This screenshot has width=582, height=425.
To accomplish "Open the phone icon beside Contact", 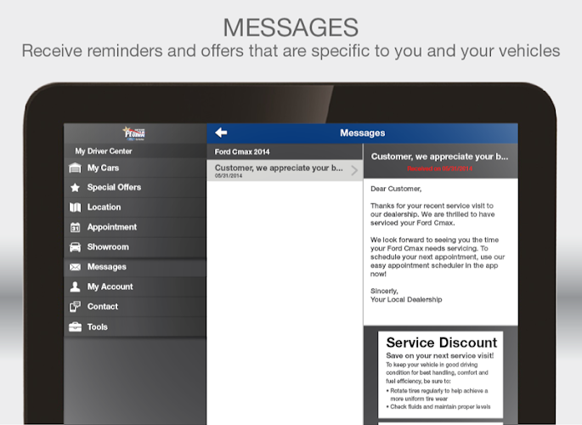I will [75, 307].
